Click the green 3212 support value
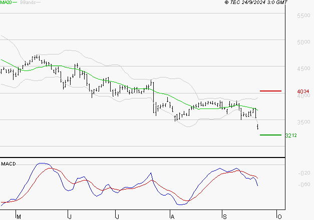 [291, 135]
